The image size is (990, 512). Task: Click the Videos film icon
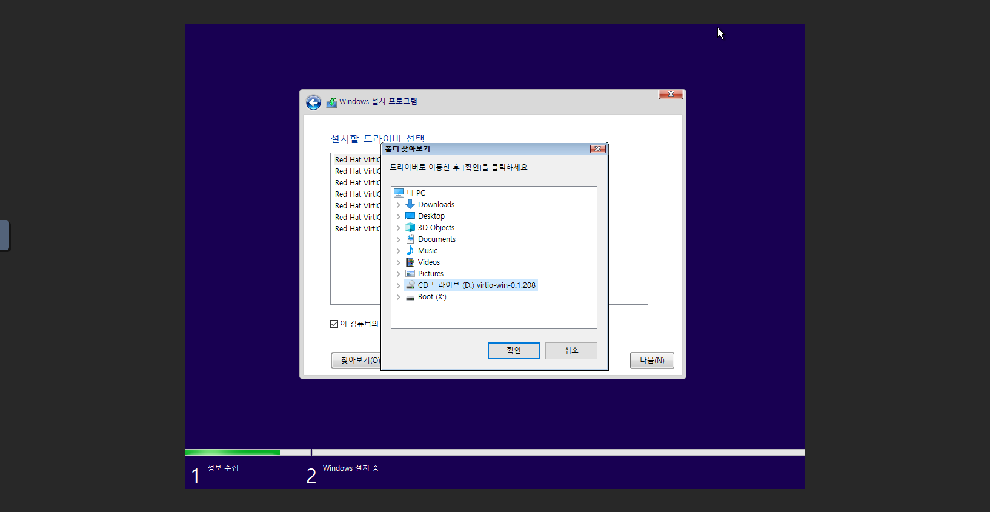(410, 262)
